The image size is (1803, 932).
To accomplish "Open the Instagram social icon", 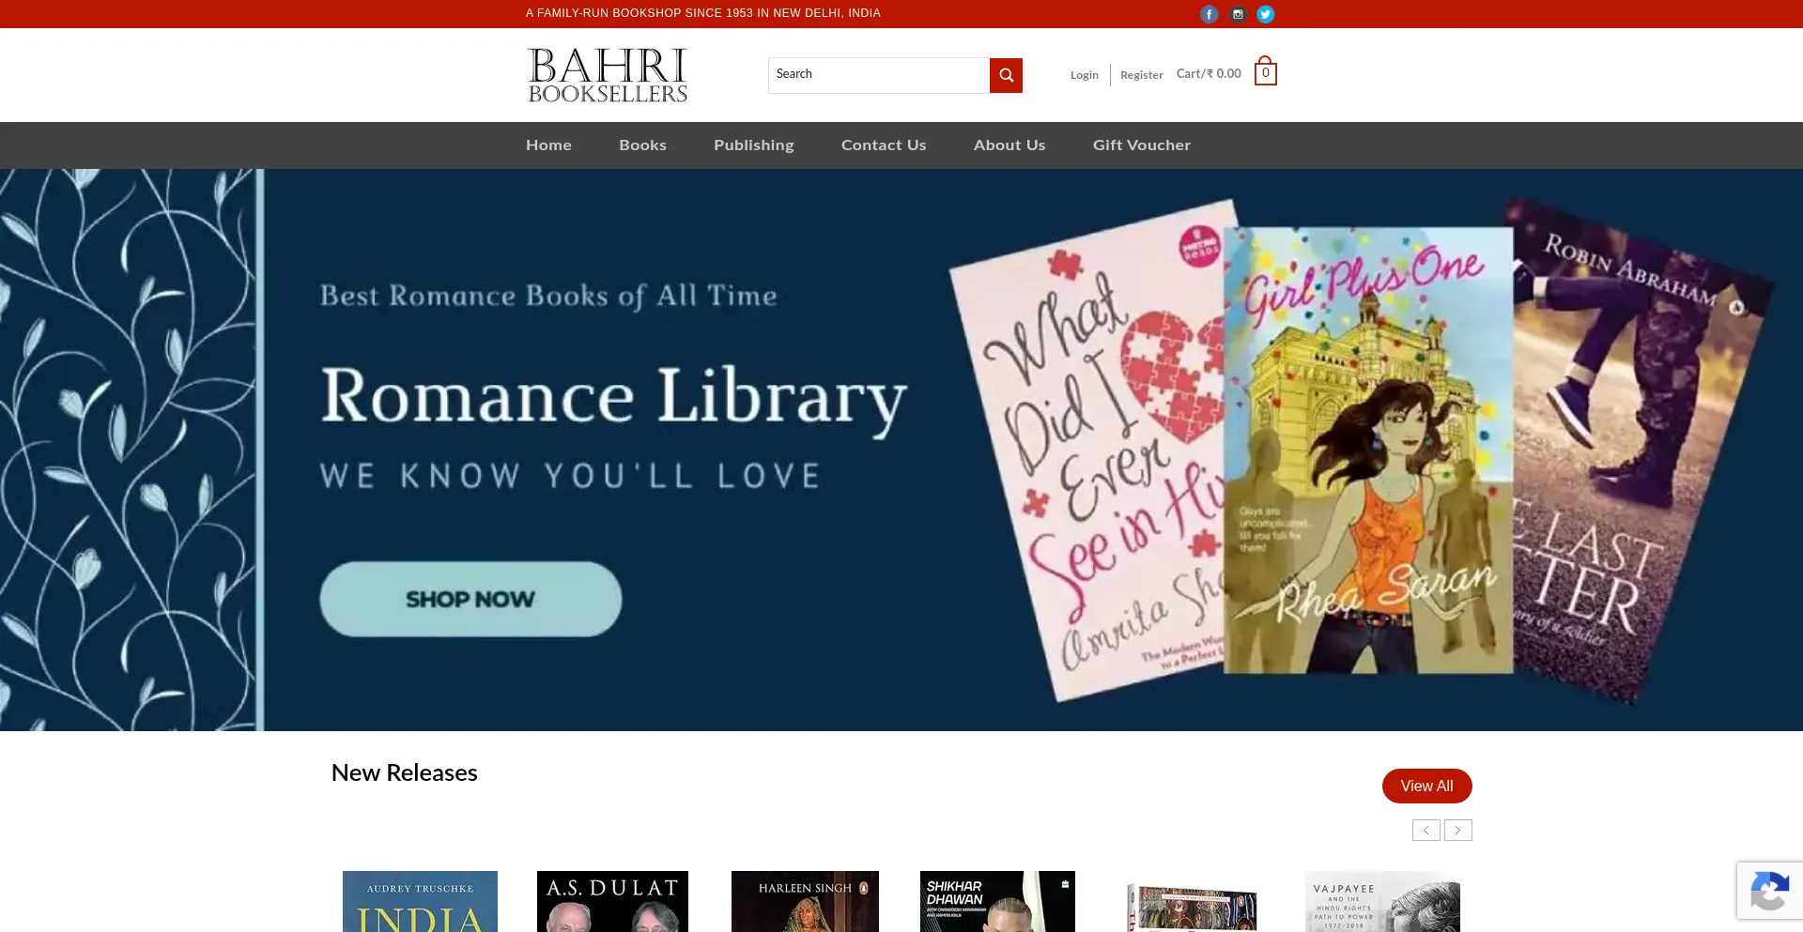I will click(1238, 14).
